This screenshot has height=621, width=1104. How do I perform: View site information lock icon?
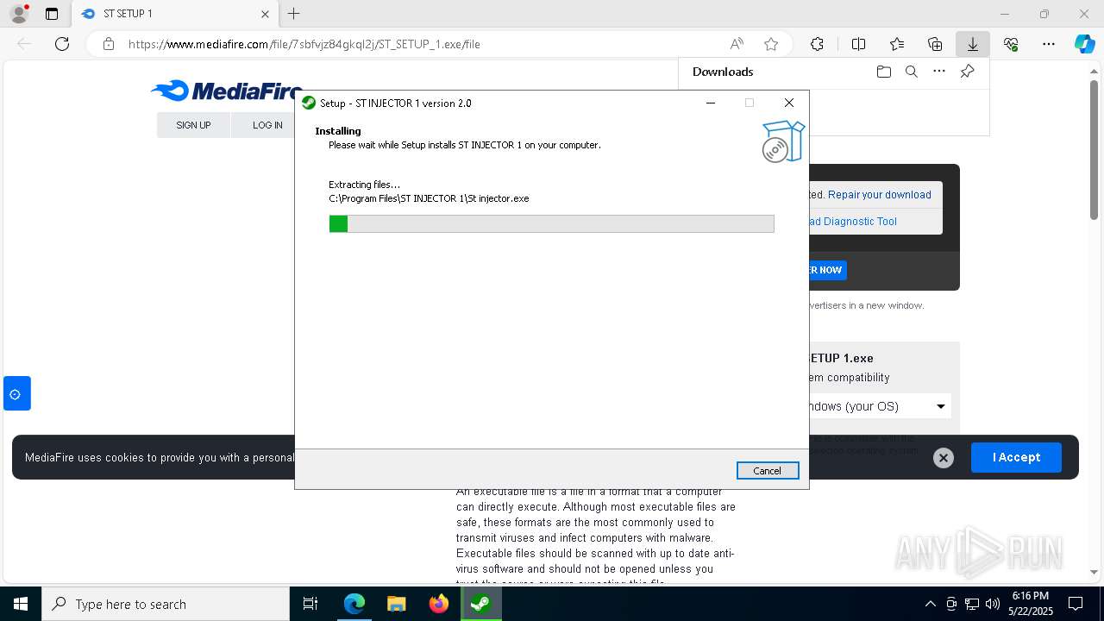[108, 44]
